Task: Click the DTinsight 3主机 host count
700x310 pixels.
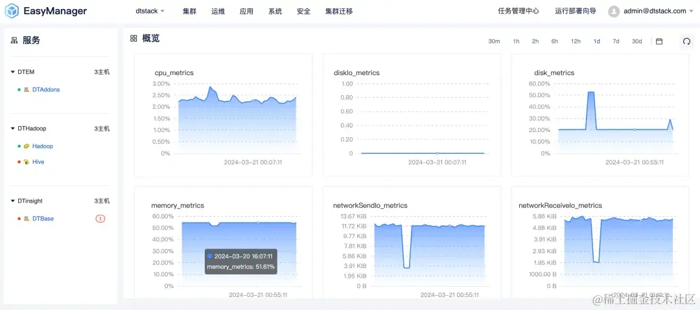Action: click(102, 201)
